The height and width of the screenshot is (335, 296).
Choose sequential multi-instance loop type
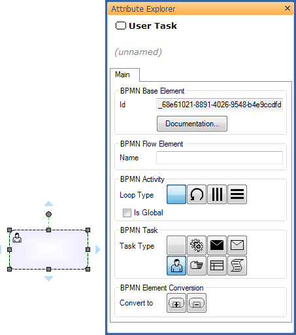[237, 194]
